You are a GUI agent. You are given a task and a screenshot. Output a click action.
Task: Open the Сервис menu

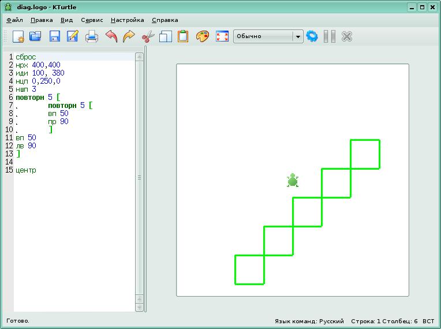click(92, 20)
